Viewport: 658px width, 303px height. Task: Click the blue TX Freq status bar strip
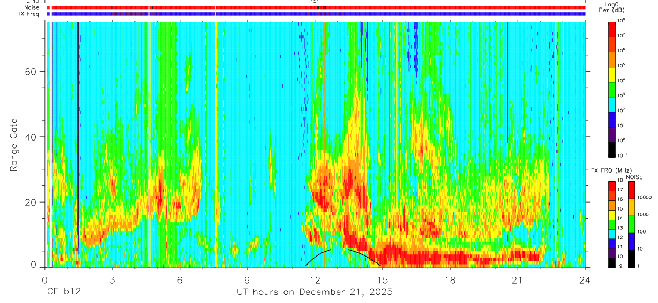(316, 14)
